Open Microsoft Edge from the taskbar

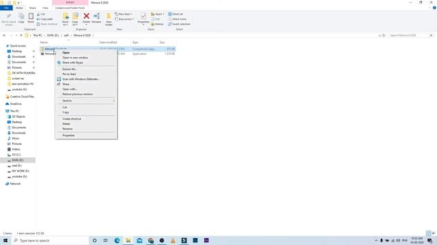pyautogui.click(x=117, y=240)
